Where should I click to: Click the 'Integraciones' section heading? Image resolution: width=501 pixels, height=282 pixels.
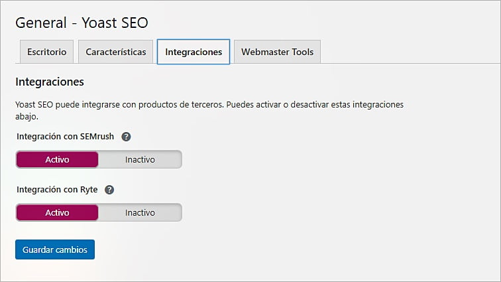(x=50, y=82)
